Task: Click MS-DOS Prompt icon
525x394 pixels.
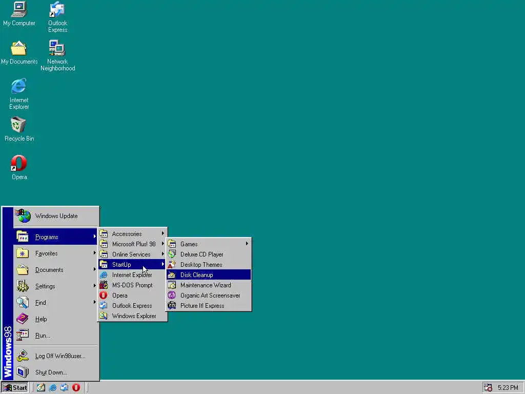Action: (x=104, y=285)
